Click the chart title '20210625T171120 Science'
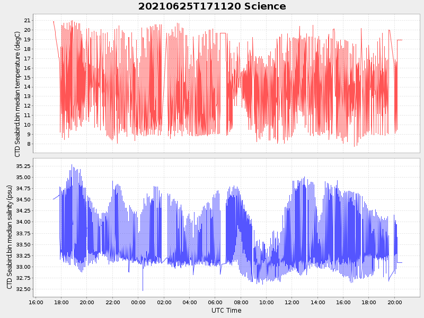 tap(212, 6)
